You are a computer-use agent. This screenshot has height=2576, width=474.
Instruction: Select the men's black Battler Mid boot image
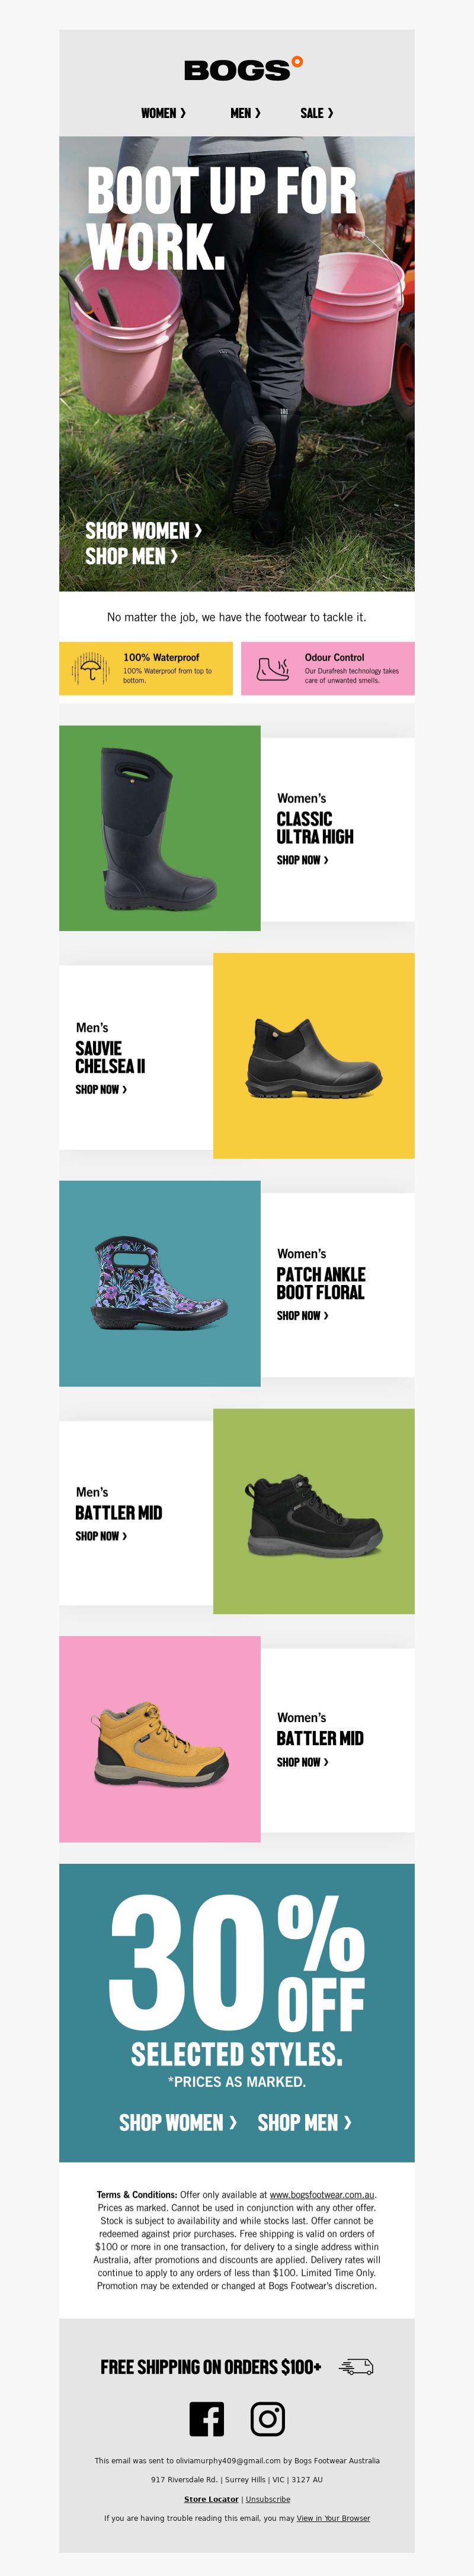pyautogui.click(x=314, y=1511)
